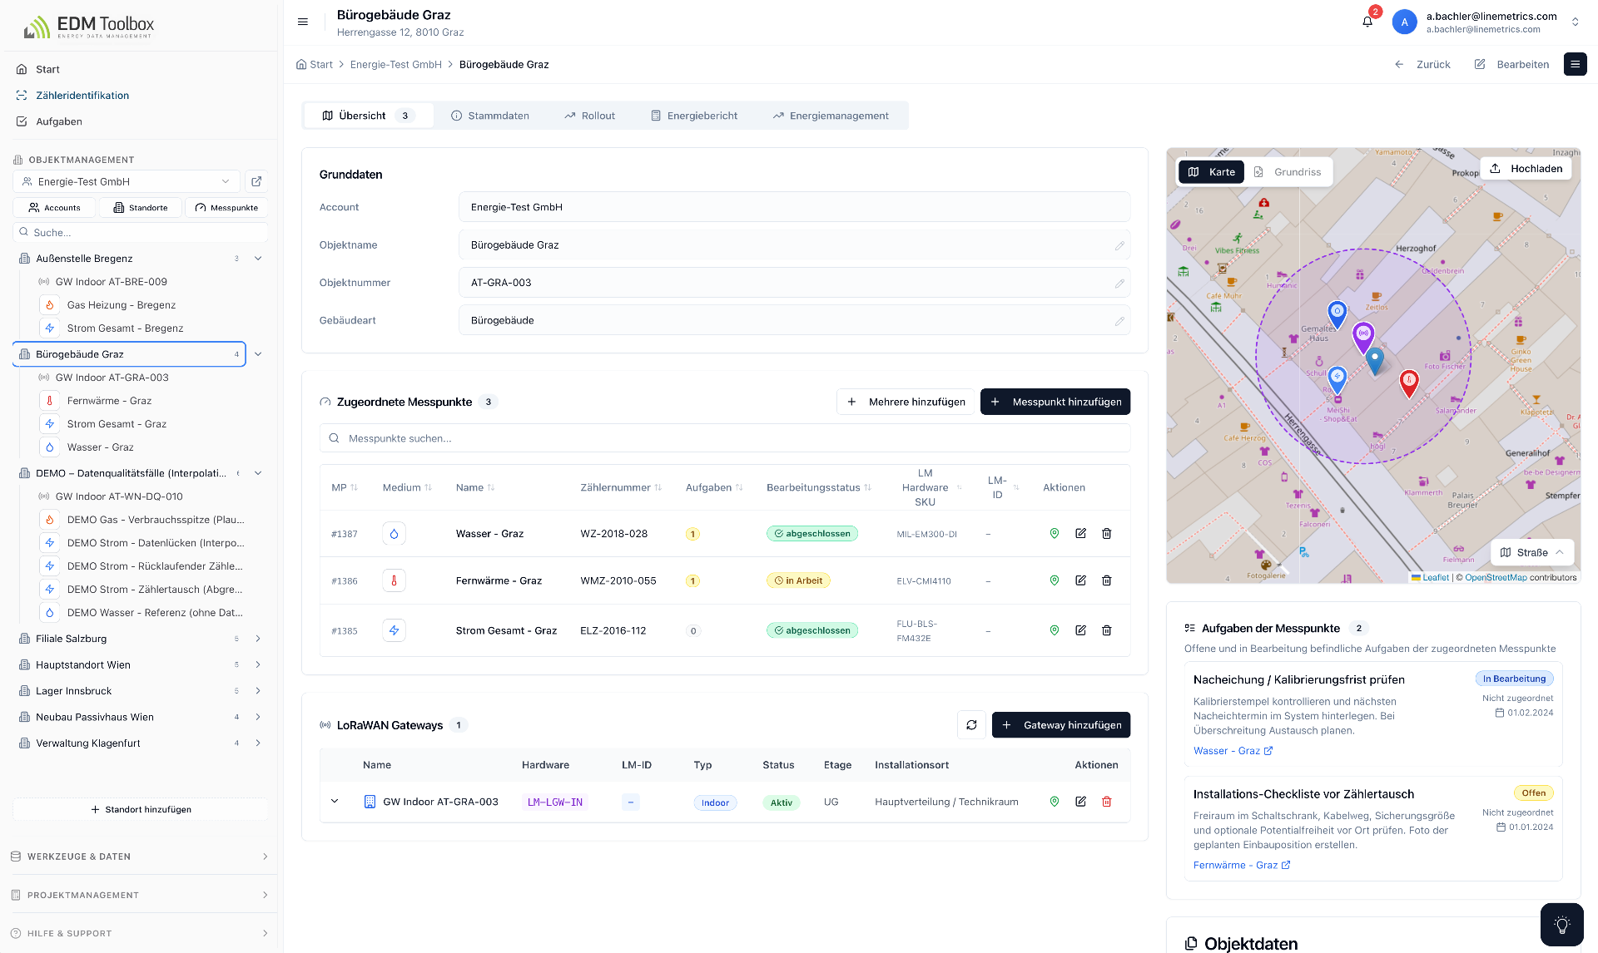
Task: Open the Übersicht tab
Action: point(369,116)
